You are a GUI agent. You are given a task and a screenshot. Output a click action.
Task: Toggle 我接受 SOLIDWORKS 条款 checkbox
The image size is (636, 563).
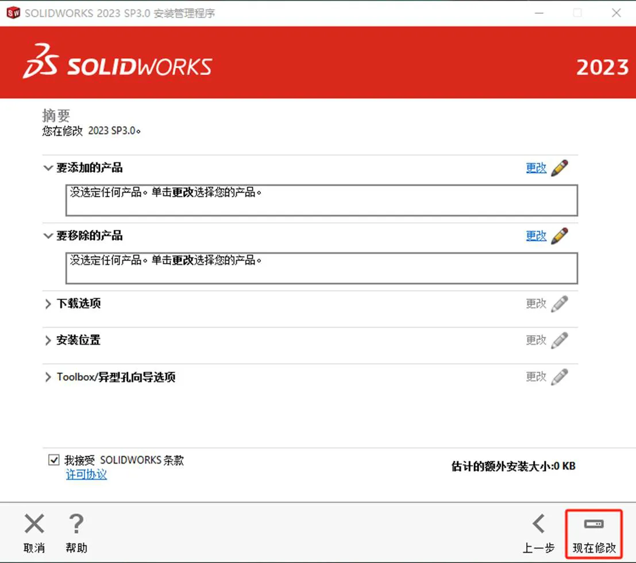point(54,460)
